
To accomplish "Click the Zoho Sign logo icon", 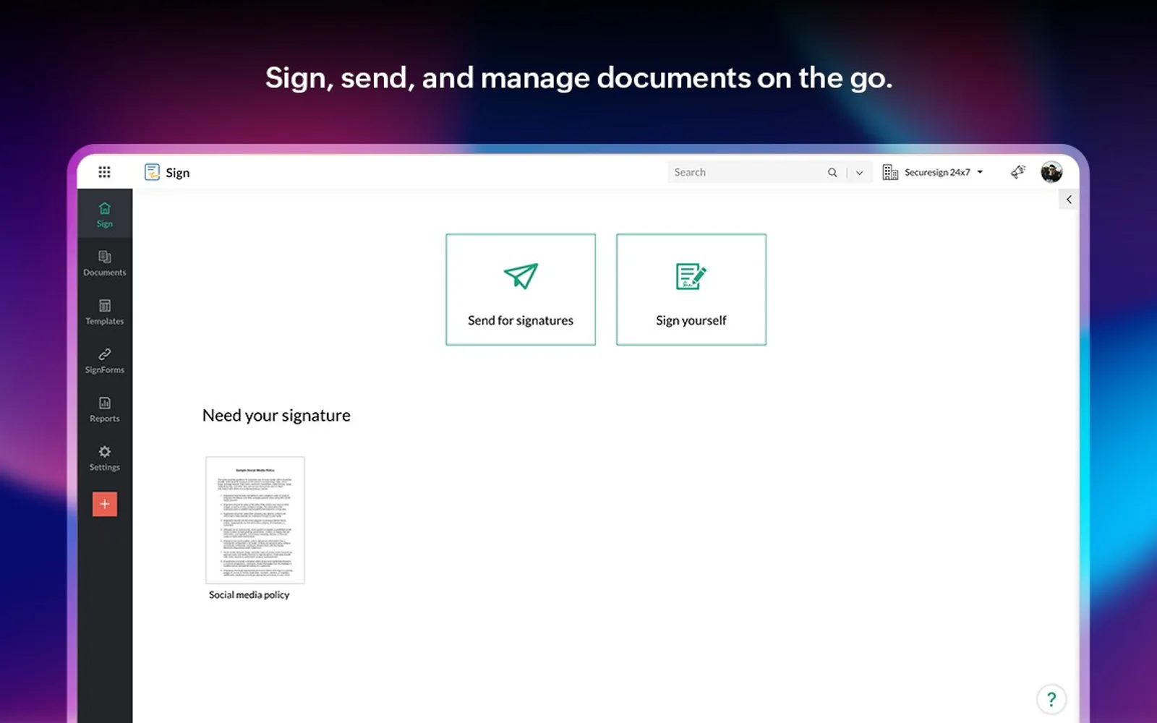I will point(152,172).
